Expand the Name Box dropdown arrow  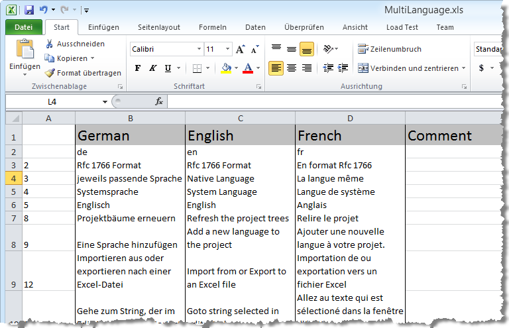pos(105,101)
